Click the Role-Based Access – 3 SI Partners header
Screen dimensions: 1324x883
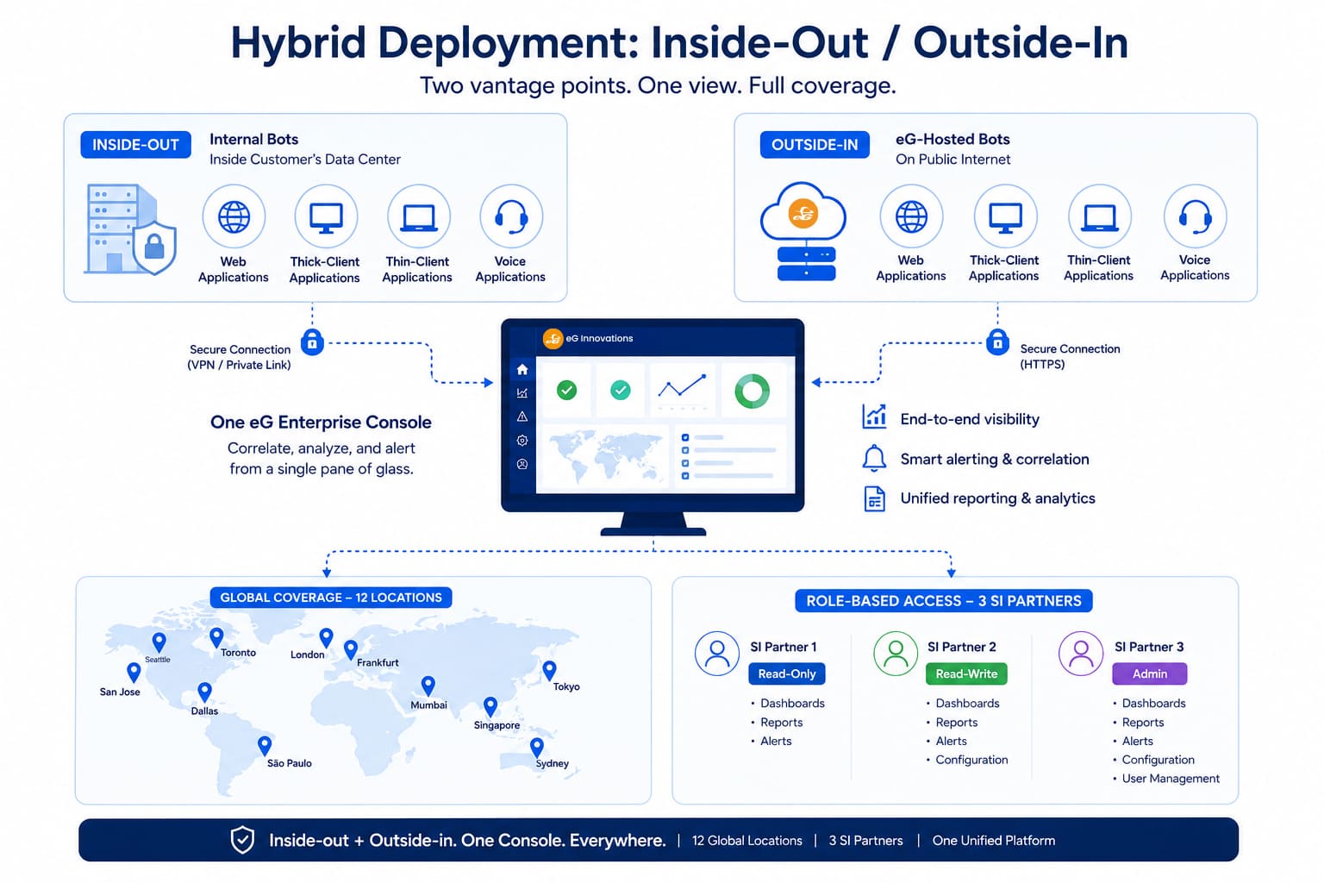tap(944, 601)
